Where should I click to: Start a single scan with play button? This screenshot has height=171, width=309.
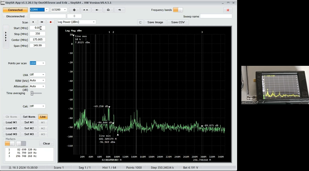(x=33, y=22)
